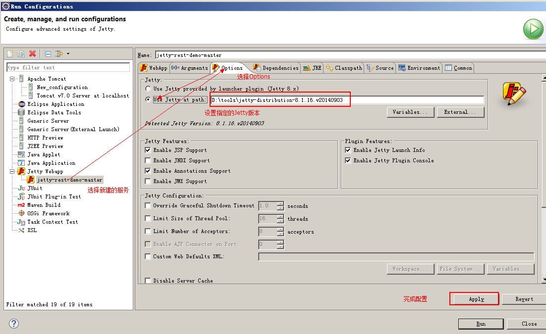Screen dimensions: 546x334
Task: Enable Custom Web Defaults XML checkbox
Action: (x=148, y=256)
